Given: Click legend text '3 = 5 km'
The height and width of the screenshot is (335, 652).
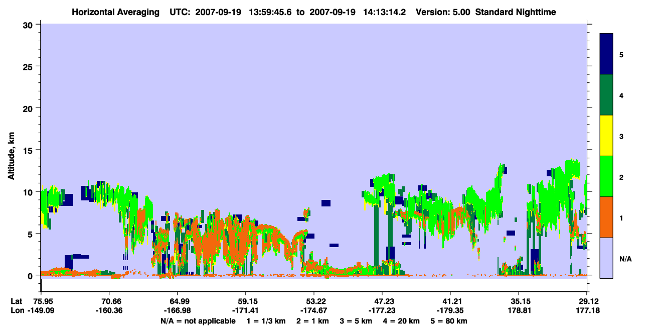Looking at the screenshot, I should coord(357,321).
